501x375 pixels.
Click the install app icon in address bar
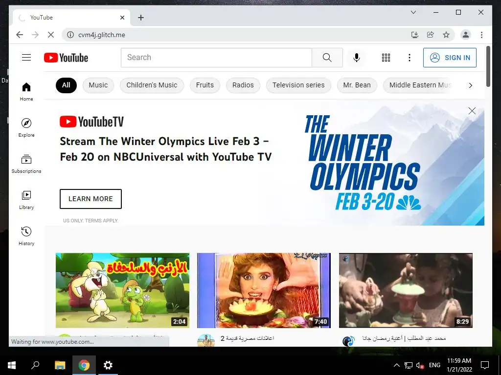pyautogui.click(x=415, y=35)
